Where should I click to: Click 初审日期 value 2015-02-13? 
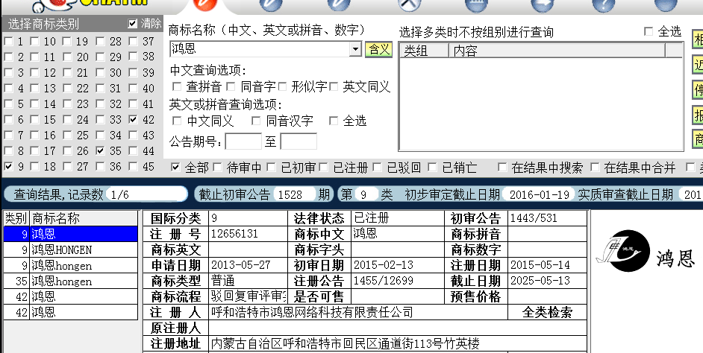[x=384, y=265]
